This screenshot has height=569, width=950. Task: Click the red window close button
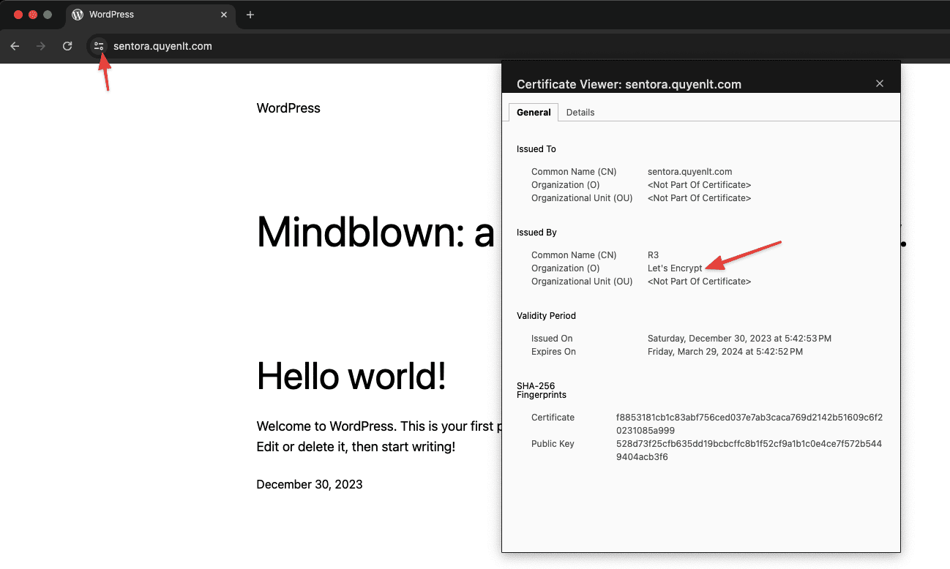pyautogui.click(x=18, y=15)
